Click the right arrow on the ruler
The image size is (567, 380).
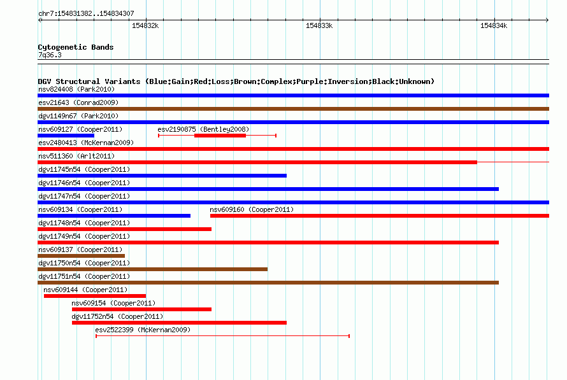(x=547, y=20)
